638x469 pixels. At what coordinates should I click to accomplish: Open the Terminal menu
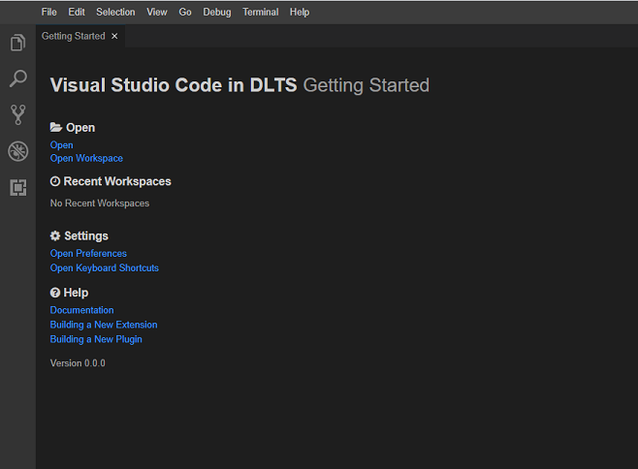pos(261,13)
